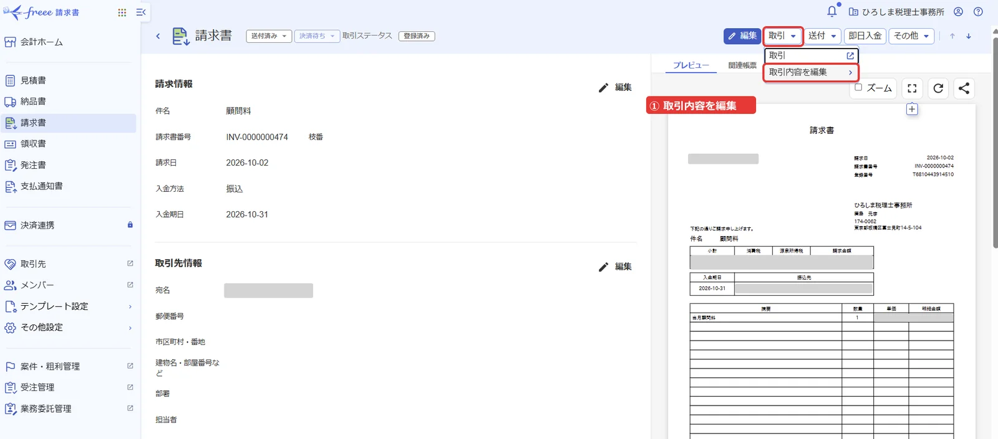This screenshot has height=439, width=998.
Task: Open ひろしま税理士事務所 office switcher
Action: pos(896,12)
